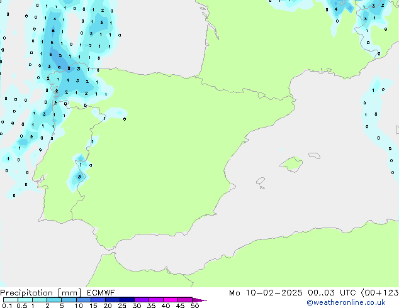Click the legend value "15"

(x=93, y=305)
